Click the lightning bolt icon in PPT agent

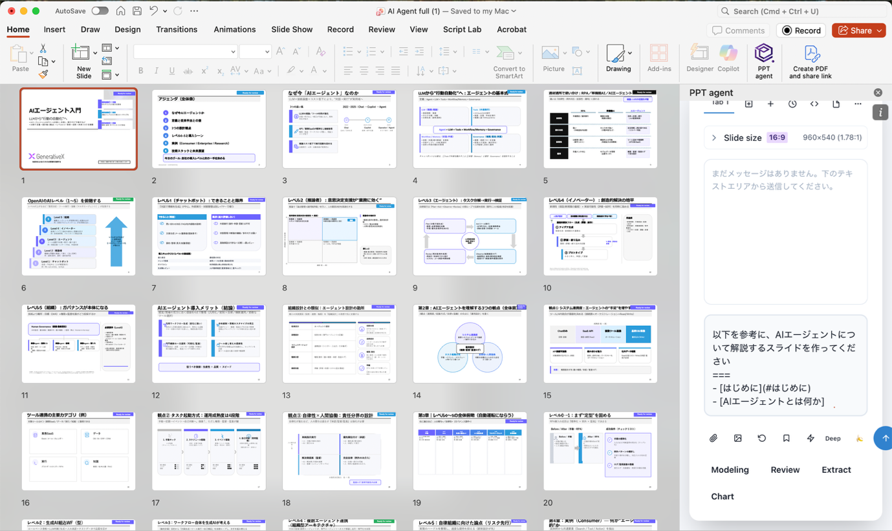coord(810,438)
